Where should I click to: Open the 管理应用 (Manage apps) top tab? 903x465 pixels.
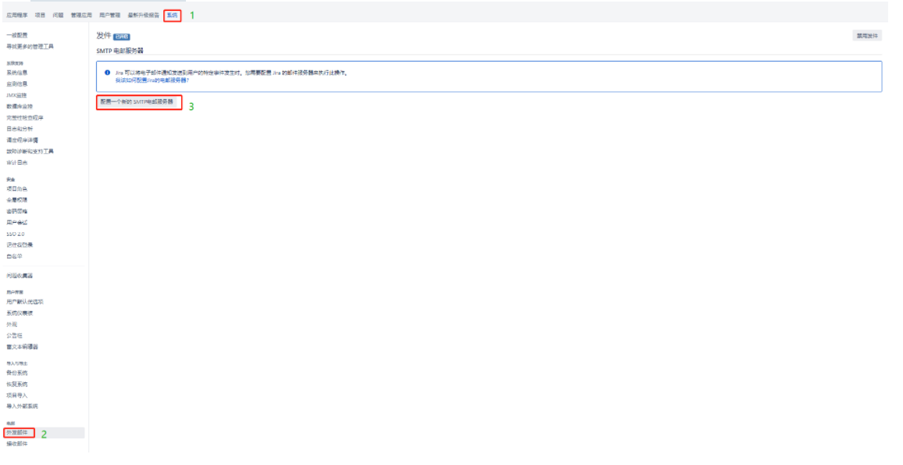coord(81,16)
